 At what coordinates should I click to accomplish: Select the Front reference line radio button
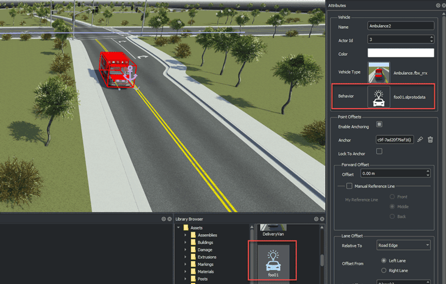coord(392,197)
